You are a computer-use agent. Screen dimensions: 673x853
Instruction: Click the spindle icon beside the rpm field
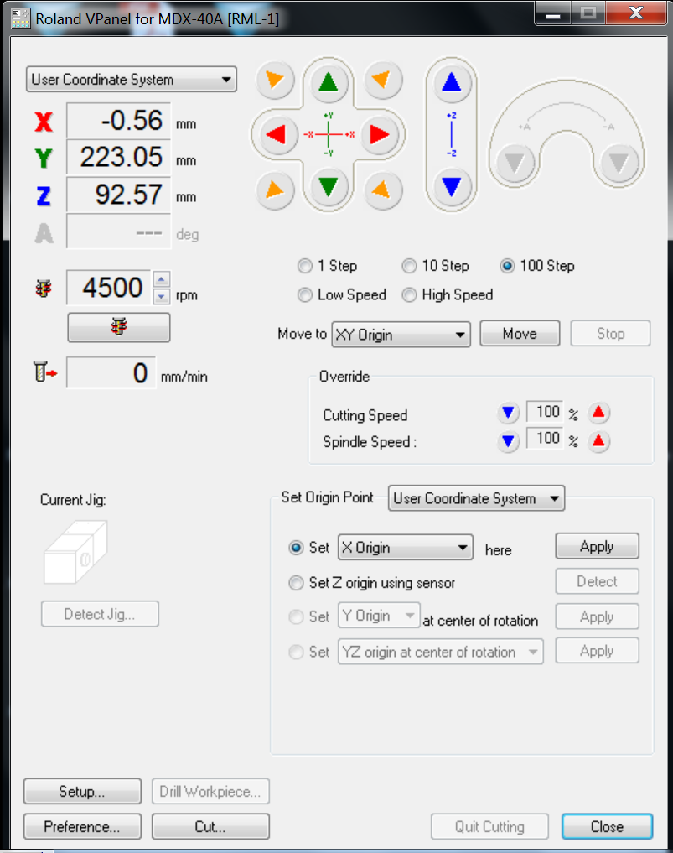click(44, 289)
